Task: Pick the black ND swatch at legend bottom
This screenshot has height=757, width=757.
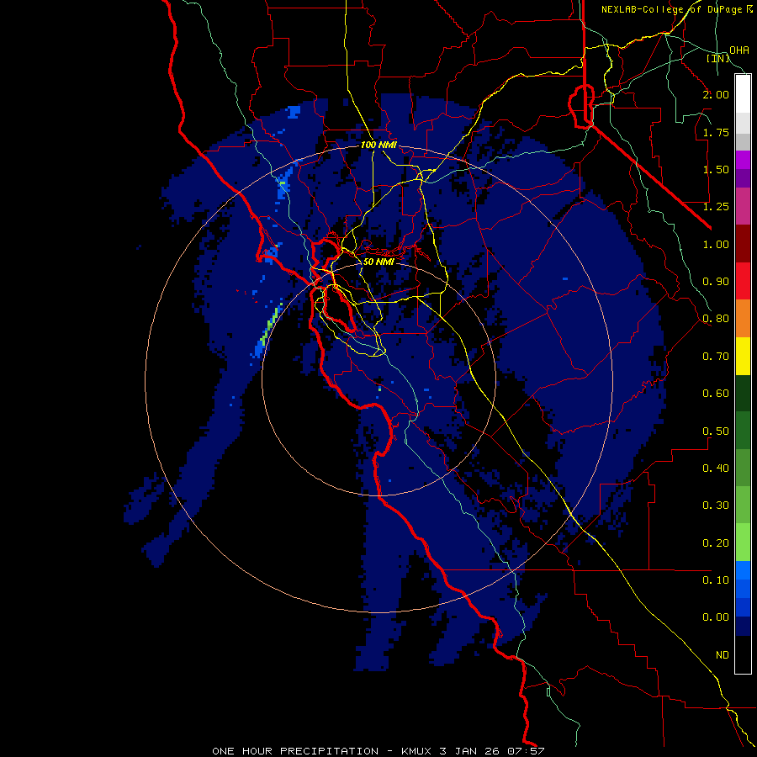Action: [743, 654]
